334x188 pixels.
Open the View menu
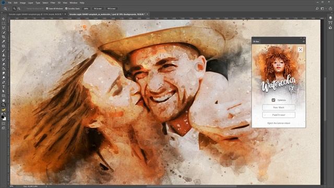tap(65, 3)
